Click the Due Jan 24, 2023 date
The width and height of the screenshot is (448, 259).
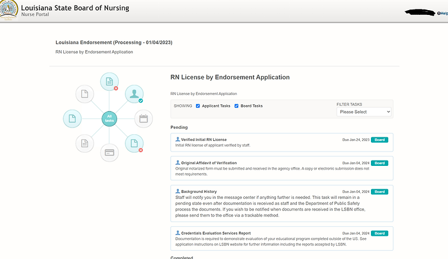tap(356, 140)
